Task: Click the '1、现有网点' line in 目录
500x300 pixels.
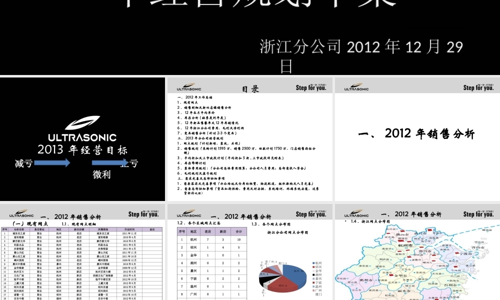Action: coord(187,102)
